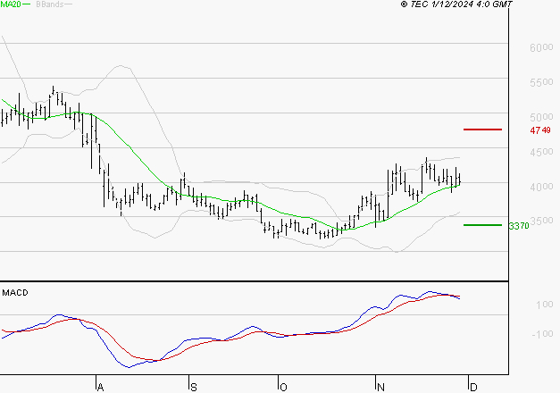
Task: Click the MACD 100 axis label
Action: point(545,305)
